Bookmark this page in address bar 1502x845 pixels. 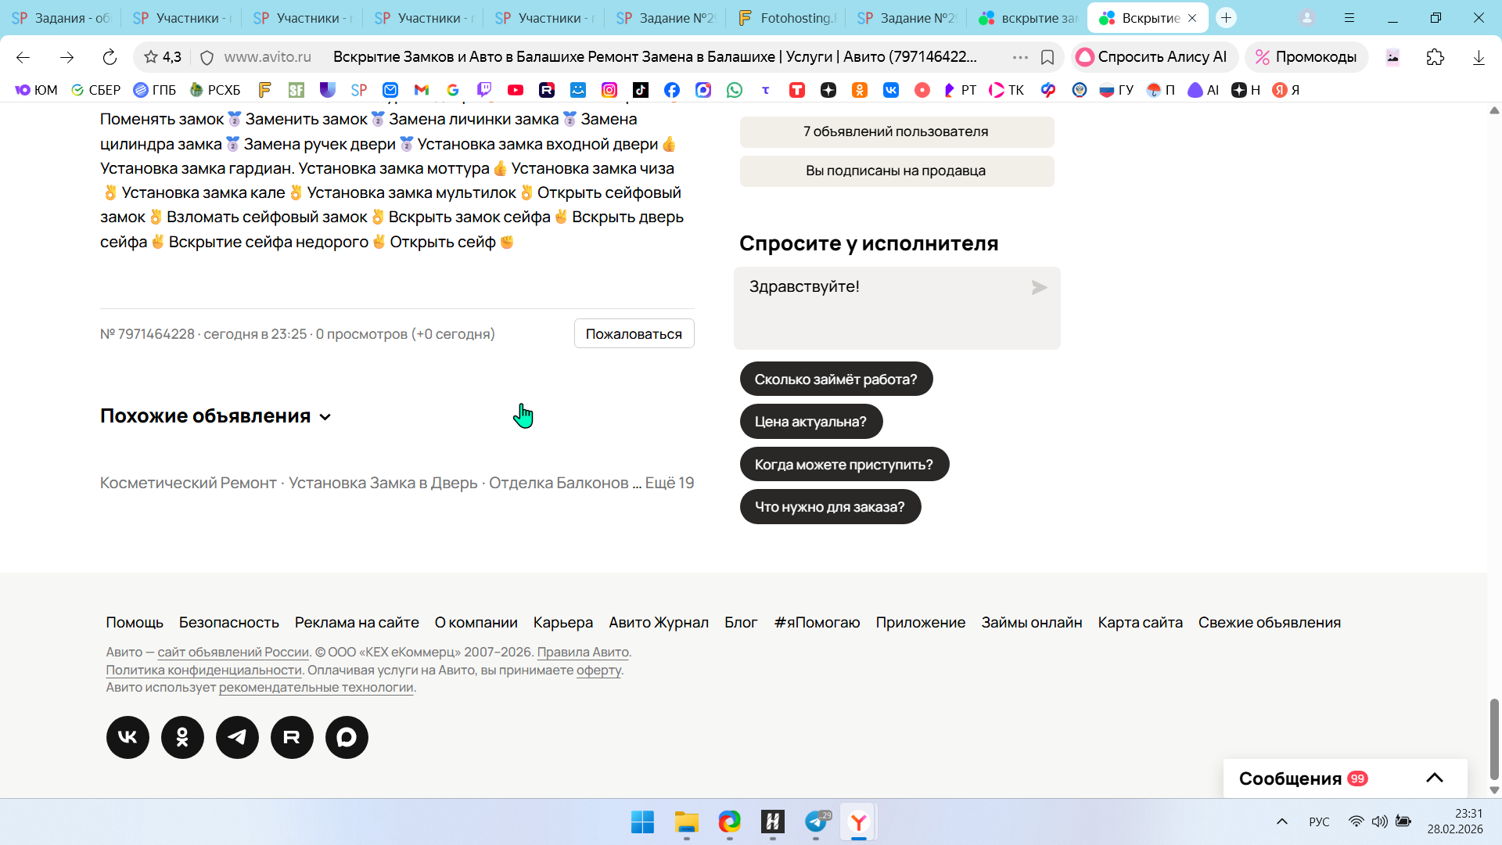tap(1047, 57)
